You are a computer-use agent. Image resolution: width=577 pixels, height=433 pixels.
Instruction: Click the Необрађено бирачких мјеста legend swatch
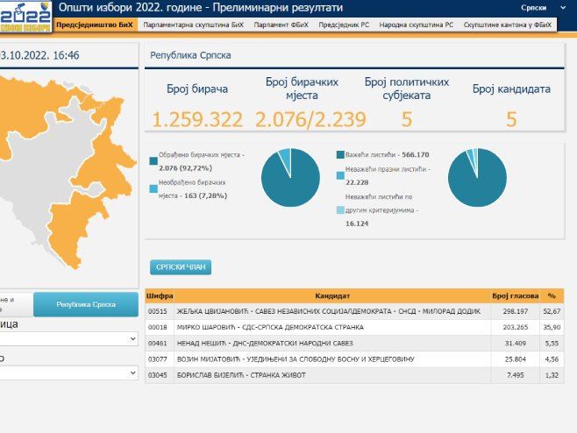click(153, 188)
